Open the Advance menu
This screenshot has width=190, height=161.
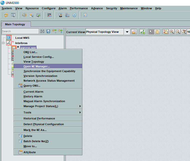point(97,8)
